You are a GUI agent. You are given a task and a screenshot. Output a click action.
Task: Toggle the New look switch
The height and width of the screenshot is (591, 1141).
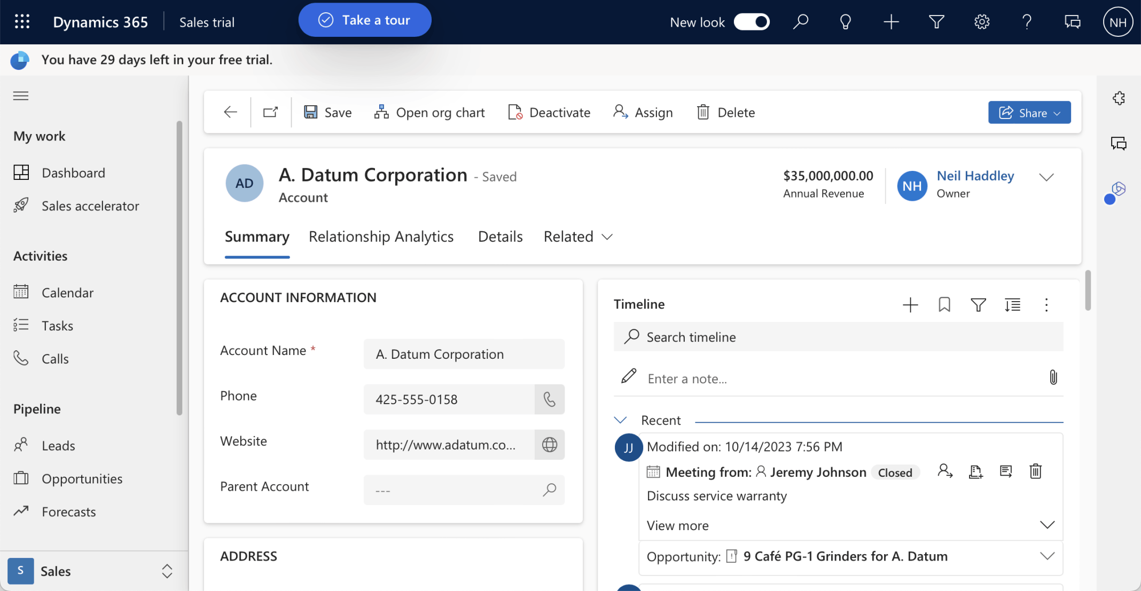pyautogui.click(x=751, y=22)
